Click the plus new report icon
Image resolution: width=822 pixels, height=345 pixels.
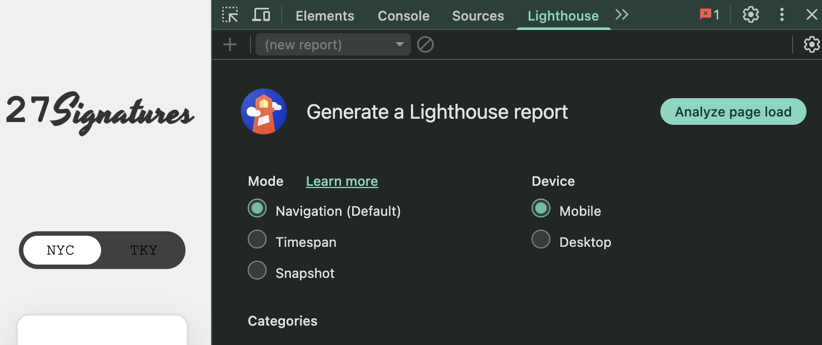(229, 44)
